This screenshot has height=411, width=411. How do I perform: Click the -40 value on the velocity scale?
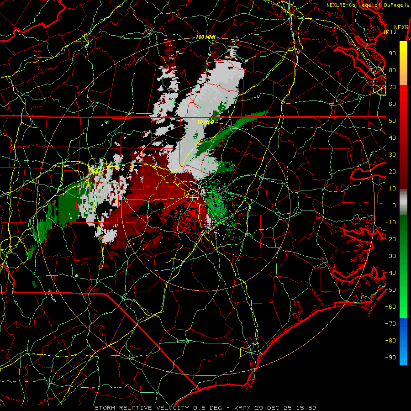tap(390, 273)
